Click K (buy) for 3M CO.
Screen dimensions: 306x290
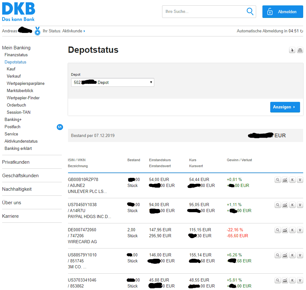(292, 255)
